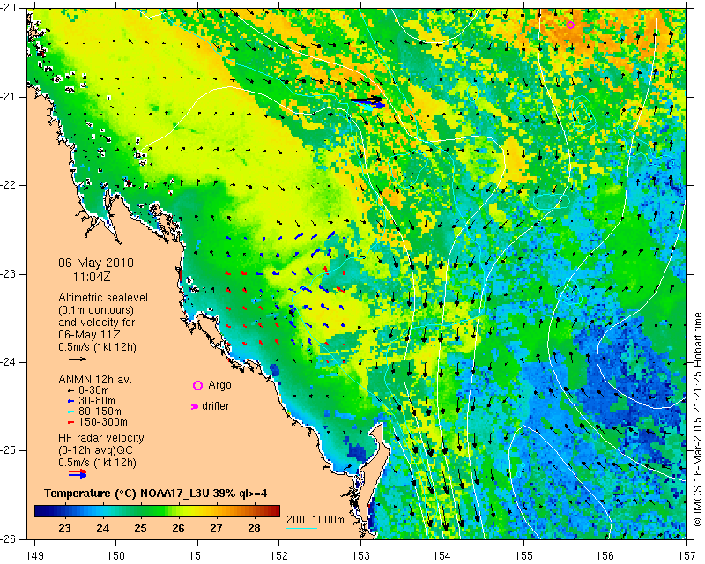Click the '80-150m' depth label
Viewport: 705px width, 564px height.
(x=100, y=412)
